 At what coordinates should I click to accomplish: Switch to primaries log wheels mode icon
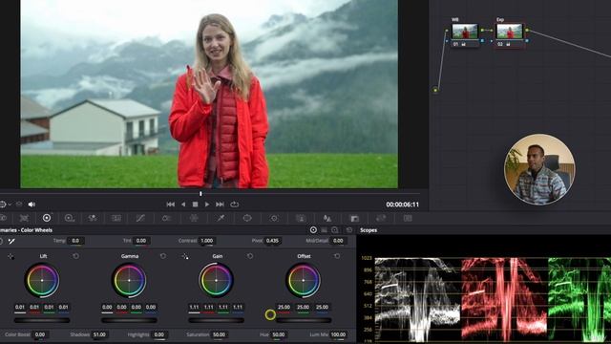[x=335, y=230]
